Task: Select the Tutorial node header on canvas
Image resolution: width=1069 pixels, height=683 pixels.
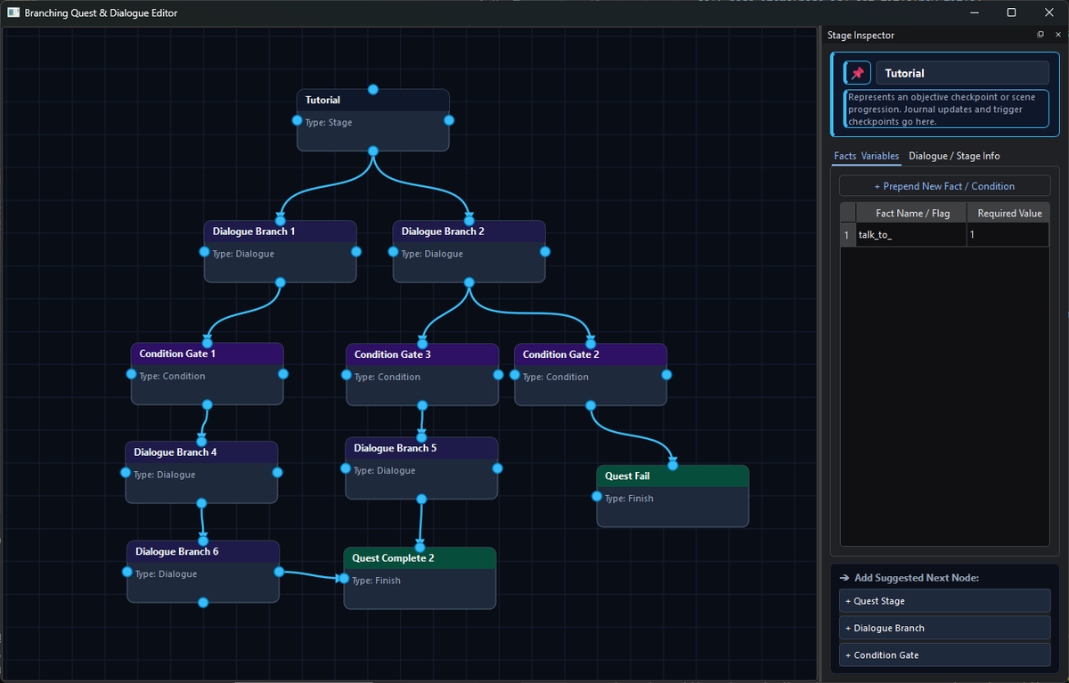Action: [373, 101]
